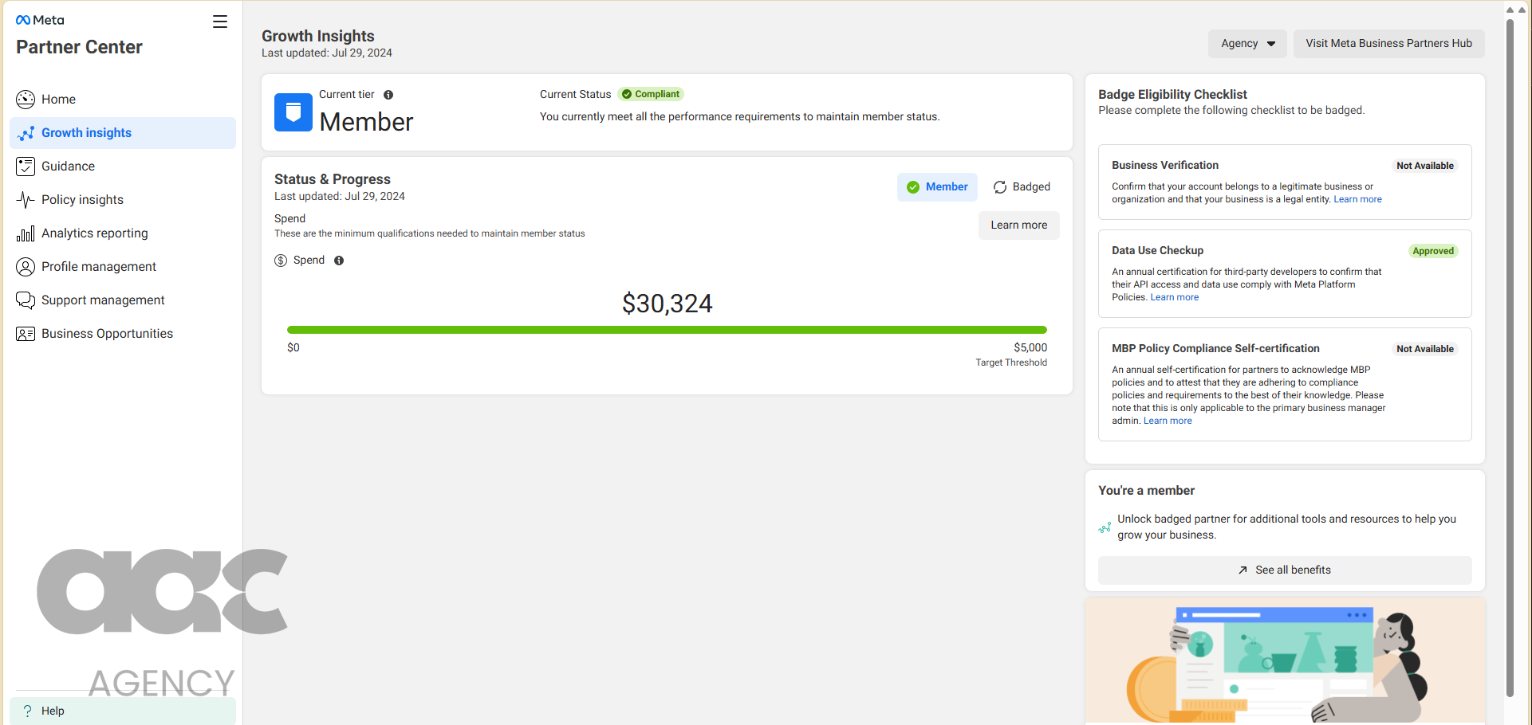Click the Profile management person icon
The image size is (1532, 725).
[26, 267]
